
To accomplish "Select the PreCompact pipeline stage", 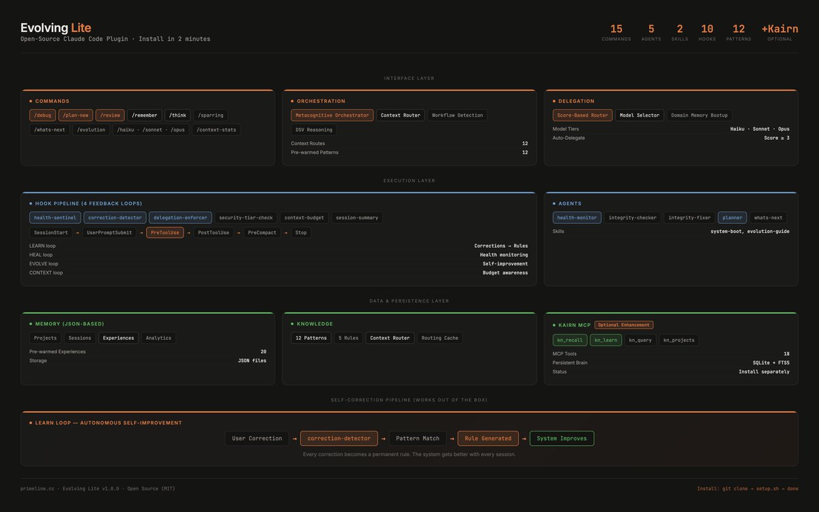I will (x=262, y=233).
